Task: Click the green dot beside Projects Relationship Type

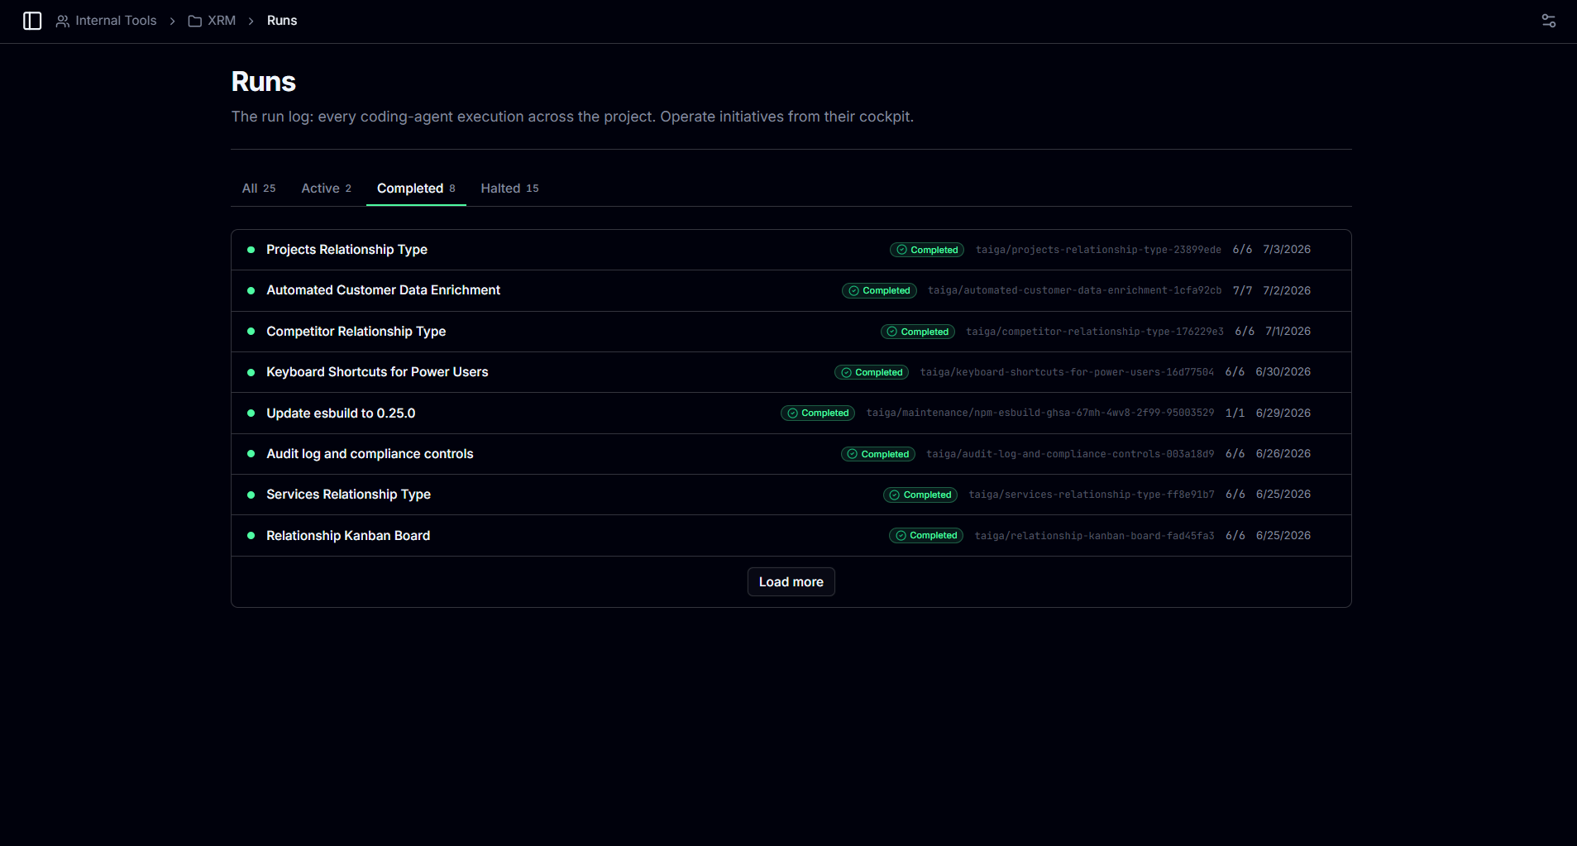Action: (251, 250)
